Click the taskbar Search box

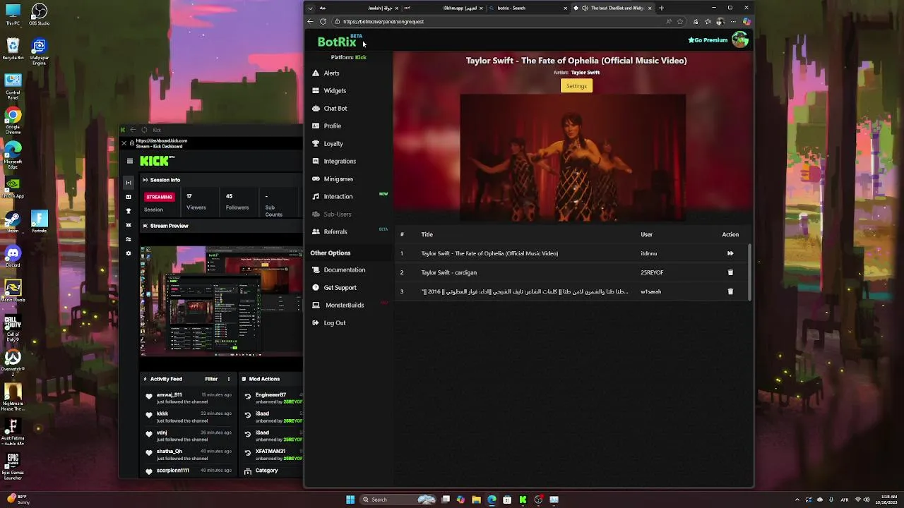(x=399, y=500)
